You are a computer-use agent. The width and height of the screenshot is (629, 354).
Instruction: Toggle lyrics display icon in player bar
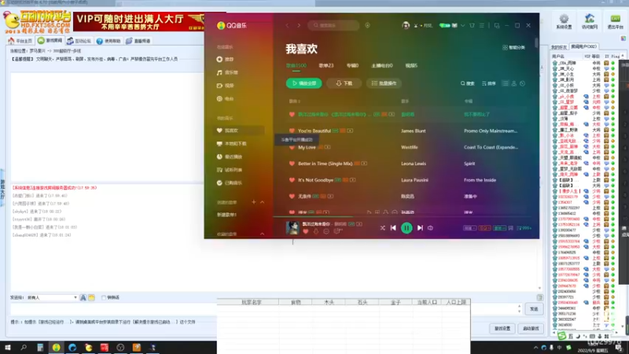coord(510,228)
